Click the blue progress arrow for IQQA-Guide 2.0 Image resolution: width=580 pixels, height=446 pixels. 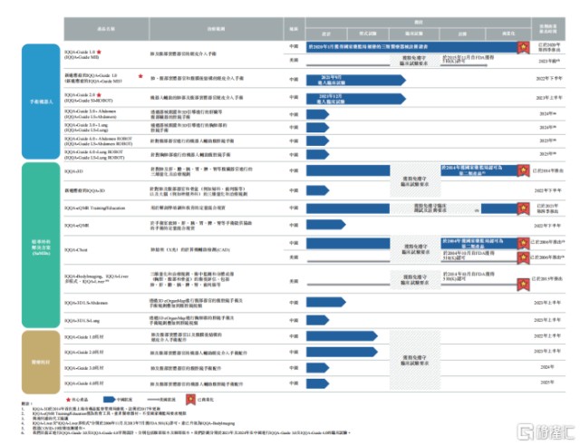coord(356,99)
